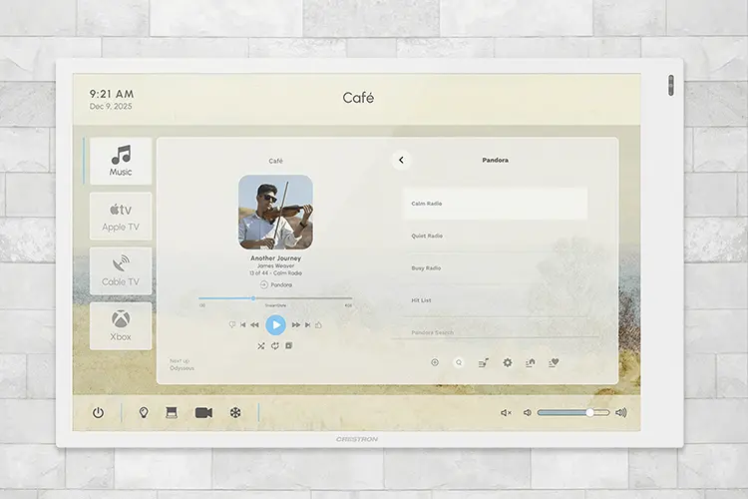Open lighting controls via lightbulb icon
Image resolution: width=748 pixels, height=499 pixels.
click(143, 412)
